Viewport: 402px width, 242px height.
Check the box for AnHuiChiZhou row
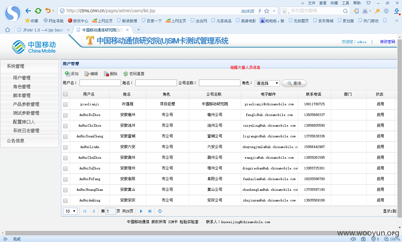(65, 126)
